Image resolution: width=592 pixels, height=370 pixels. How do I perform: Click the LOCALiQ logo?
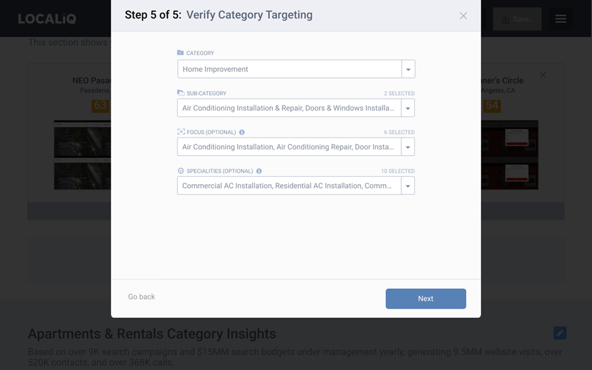pyautogui.click(x=47, y=19)
